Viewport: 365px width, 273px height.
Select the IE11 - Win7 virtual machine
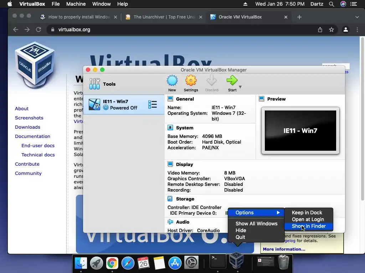(124, 105)
